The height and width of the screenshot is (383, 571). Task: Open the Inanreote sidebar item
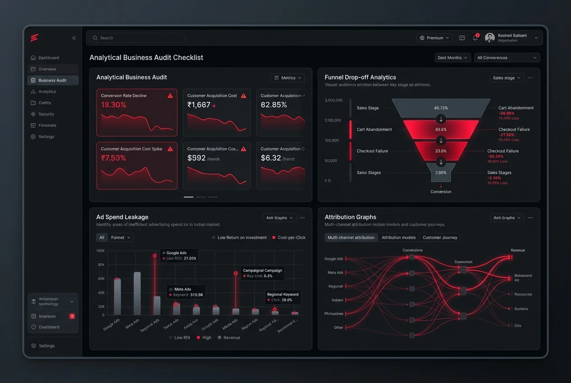[x=53, y=316]
